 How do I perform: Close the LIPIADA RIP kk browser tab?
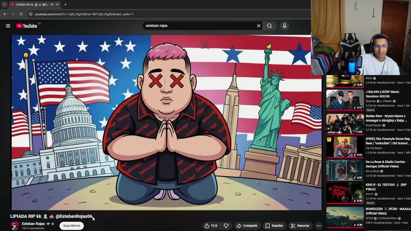click(x=57, y=4)
